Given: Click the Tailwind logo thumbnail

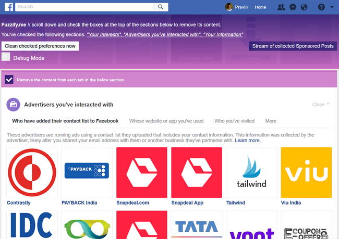Looking at the screenshot, I should tap(251, 172).
